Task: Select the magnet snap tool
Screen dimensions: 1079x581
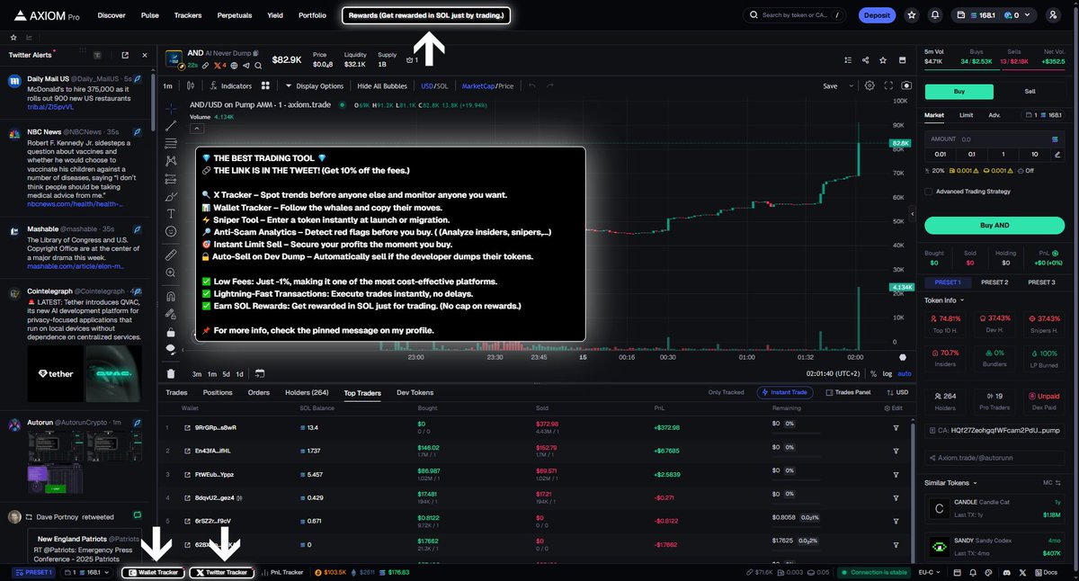Action: tap(171, 296)
